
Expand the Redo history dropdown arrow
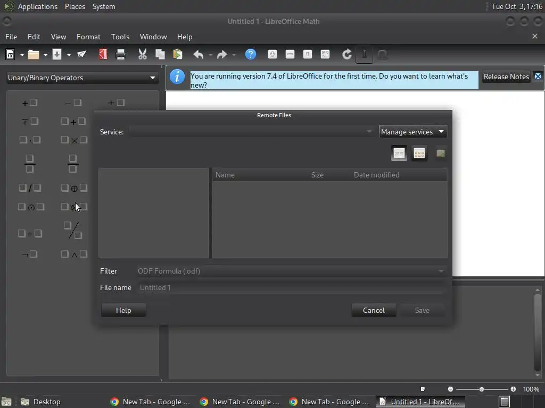coord(234,55)
